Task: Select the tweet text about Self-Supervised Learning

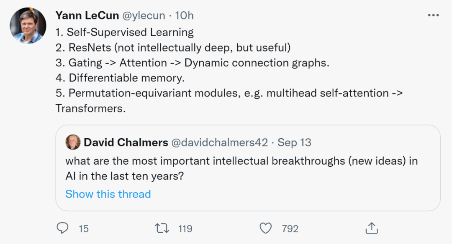Action: (x=125, y=32)
